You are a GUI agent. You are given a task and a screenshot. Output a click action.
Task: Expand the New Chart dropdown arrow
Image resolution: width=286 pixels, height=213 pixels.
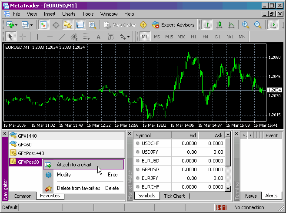click(x=17, y=25)
